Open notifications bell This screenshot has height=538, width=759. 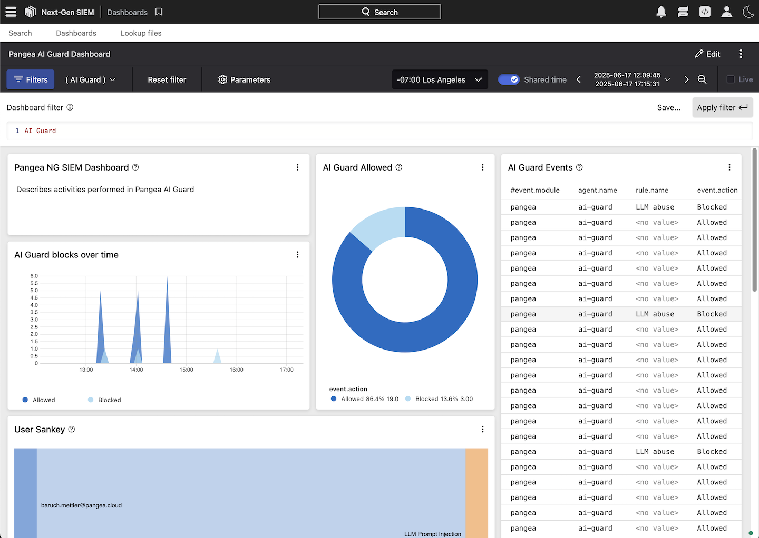click(661, 12)
